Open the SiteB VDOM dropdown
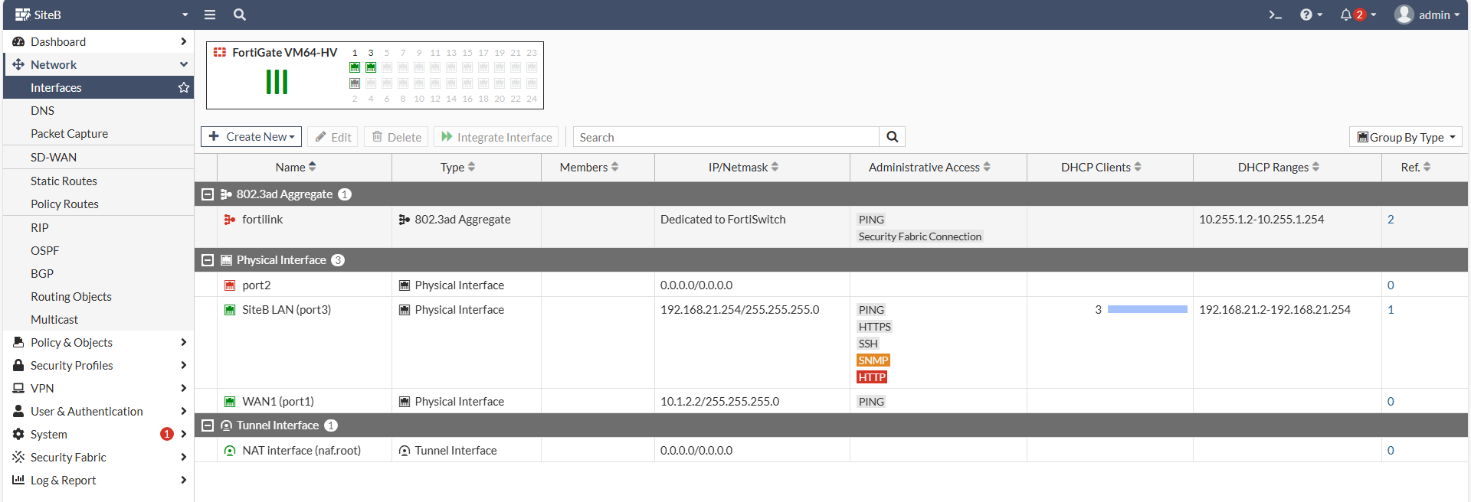 (x=101, y=15)
